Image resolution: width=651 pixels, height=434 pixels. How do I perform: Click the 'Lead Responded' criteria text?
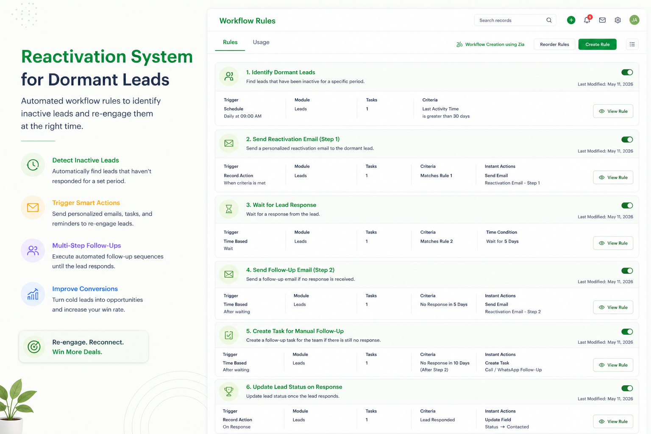point(437,420)
